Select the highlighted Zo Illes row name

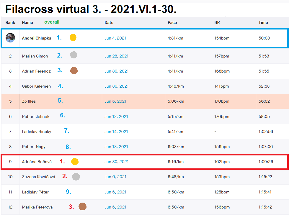click(29, 101)
